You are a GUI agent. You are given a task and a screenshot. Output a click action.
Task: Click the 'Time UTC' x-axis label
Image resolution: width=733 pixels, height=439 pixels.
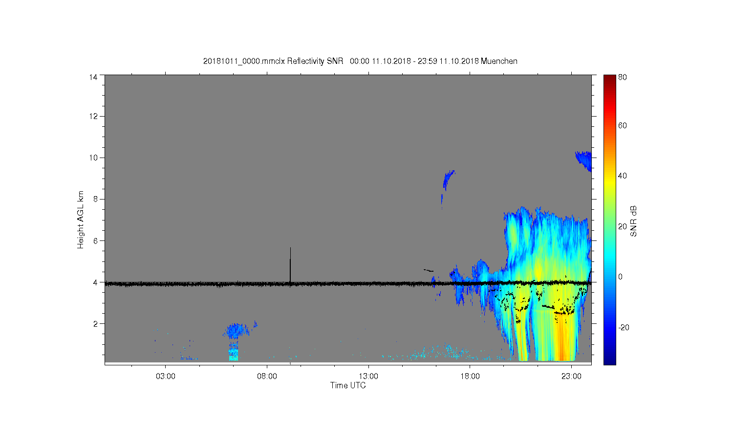click(x=348, y=385)
